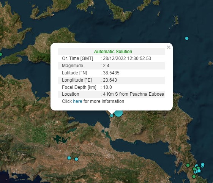Select the lone cyan marker in the northeastern sea
The height and width of the screenshot is (183, 213).
pos(187,38)
